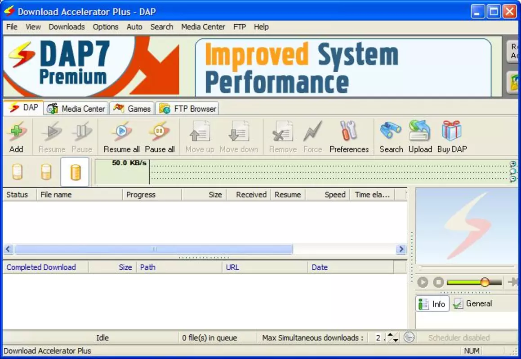Click the horizontal scrollbar left arrow

[x=8, y=249]
